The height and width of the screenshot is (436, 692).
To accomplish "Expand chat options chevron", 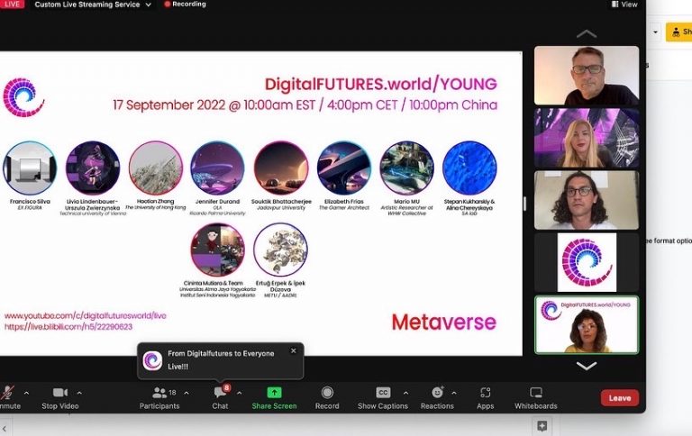I will pos(239,393).
